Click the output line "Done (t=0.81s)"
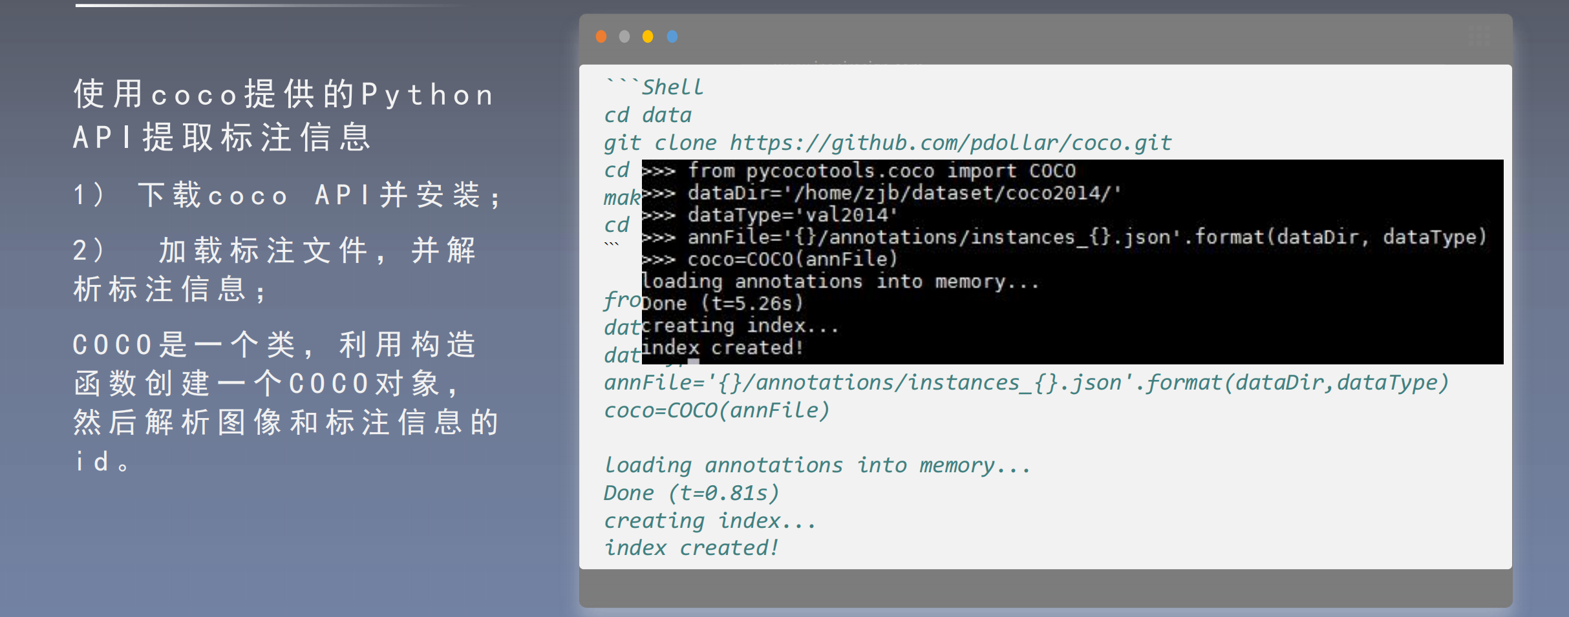 (692, 494)
